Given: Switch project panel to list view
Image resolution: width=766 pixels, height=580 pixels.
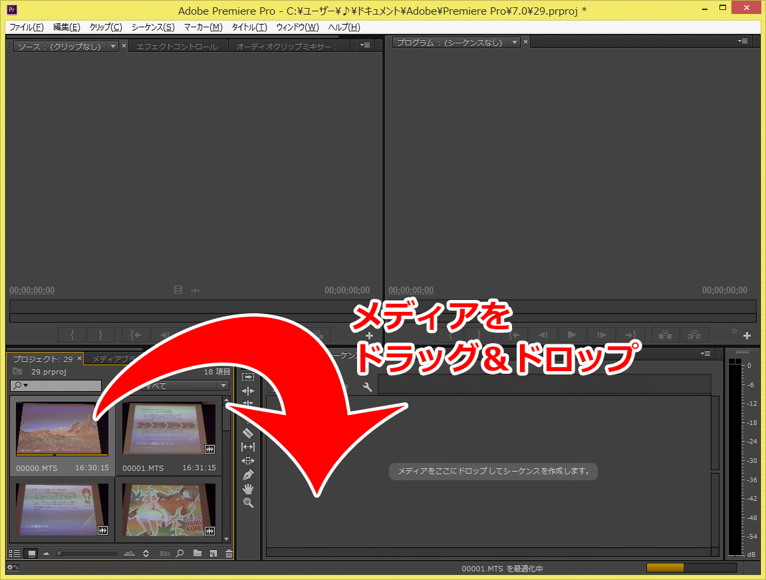Looking at the screenshot, I should pyautogui.click(x=15, y=553).
